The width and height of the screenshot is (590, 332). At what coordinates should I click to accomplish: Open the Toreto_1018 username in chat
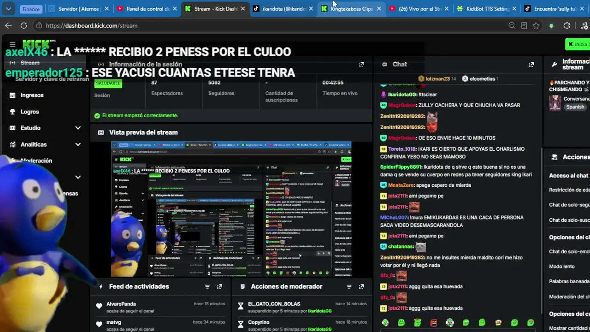[x=402, y=149]
